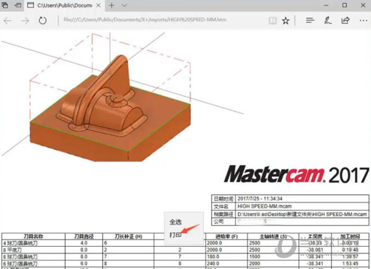Select the C:\Users\Public\Docum tab
Viewport: 371px width, 269px height.
(x=64, y=5)
